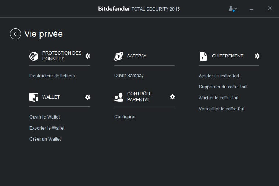Open the Chiffrement settings gear
This screenshot has width=279, height=186.
click(x=257, y=56)
